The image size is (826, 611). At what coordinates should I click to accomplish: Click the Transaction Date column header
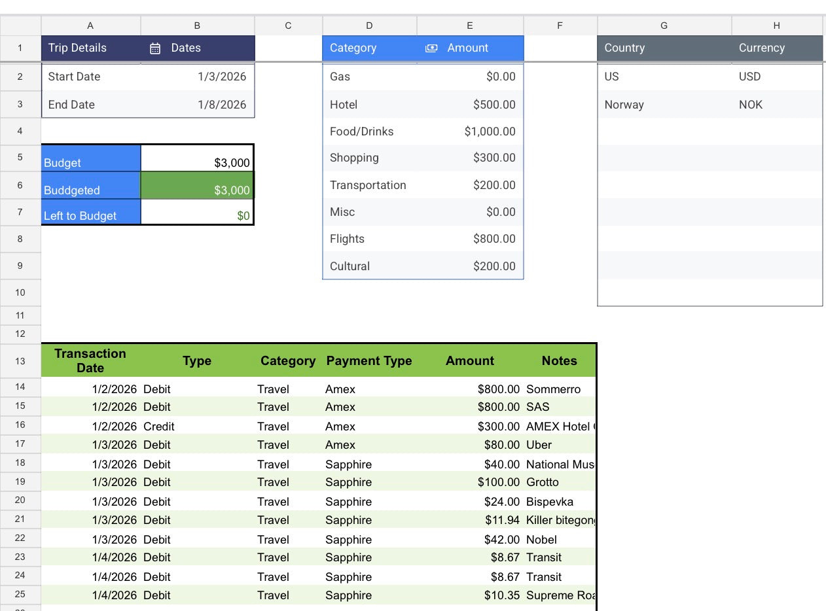[x=90, y=360]
